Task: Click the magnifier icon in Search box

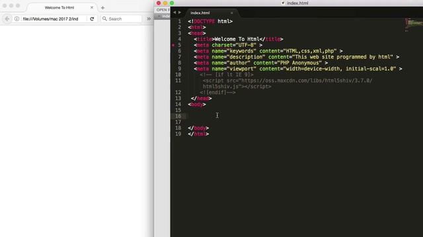Action: [104, 19]
